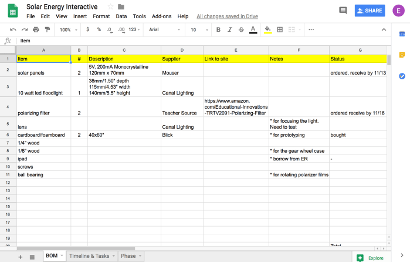This screenshot has width=410, height=262.
Task: Toggle bold formatting
Action: coord(218,29)
